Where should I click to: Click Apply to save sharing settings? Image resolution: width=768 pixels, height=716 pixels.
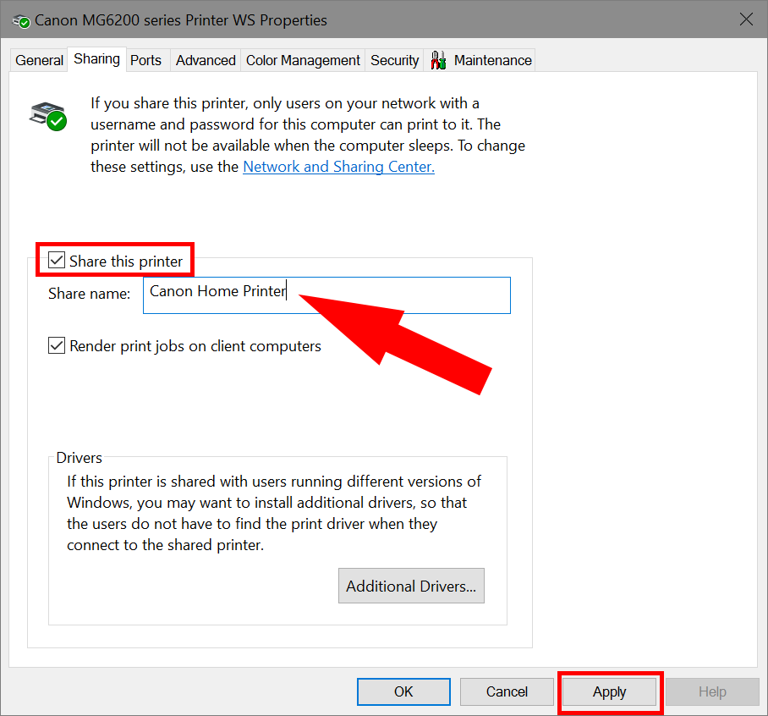(609, 691)
